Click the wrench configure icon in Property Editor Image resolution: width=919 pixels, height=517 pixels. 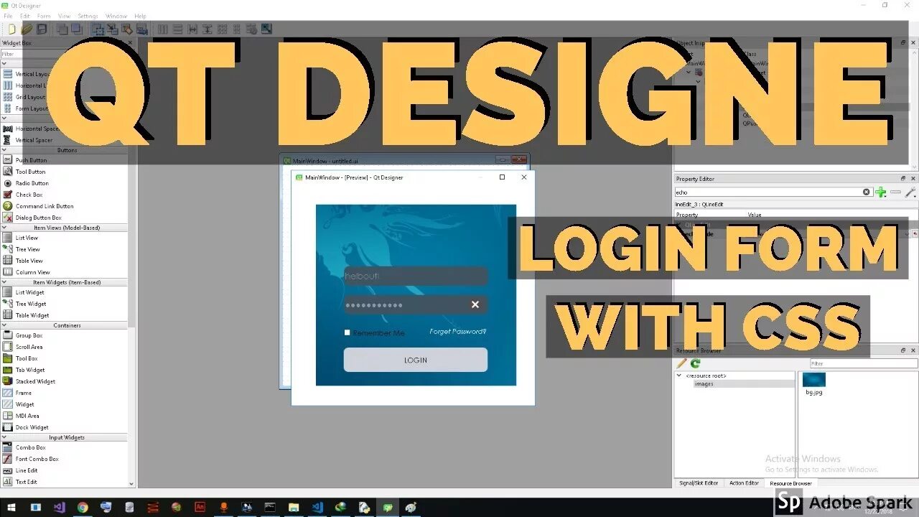[910, 192]
